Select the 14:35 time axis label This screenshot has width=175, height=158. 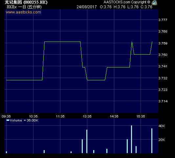click(x=114, y=117)
